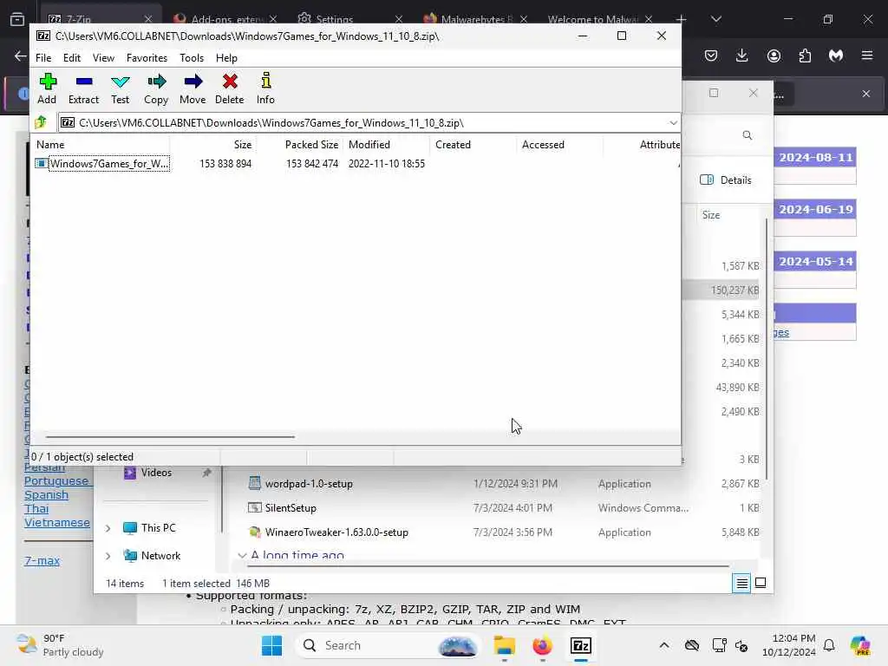
Task: Open the Tools menu
Action: click(192, 58)
